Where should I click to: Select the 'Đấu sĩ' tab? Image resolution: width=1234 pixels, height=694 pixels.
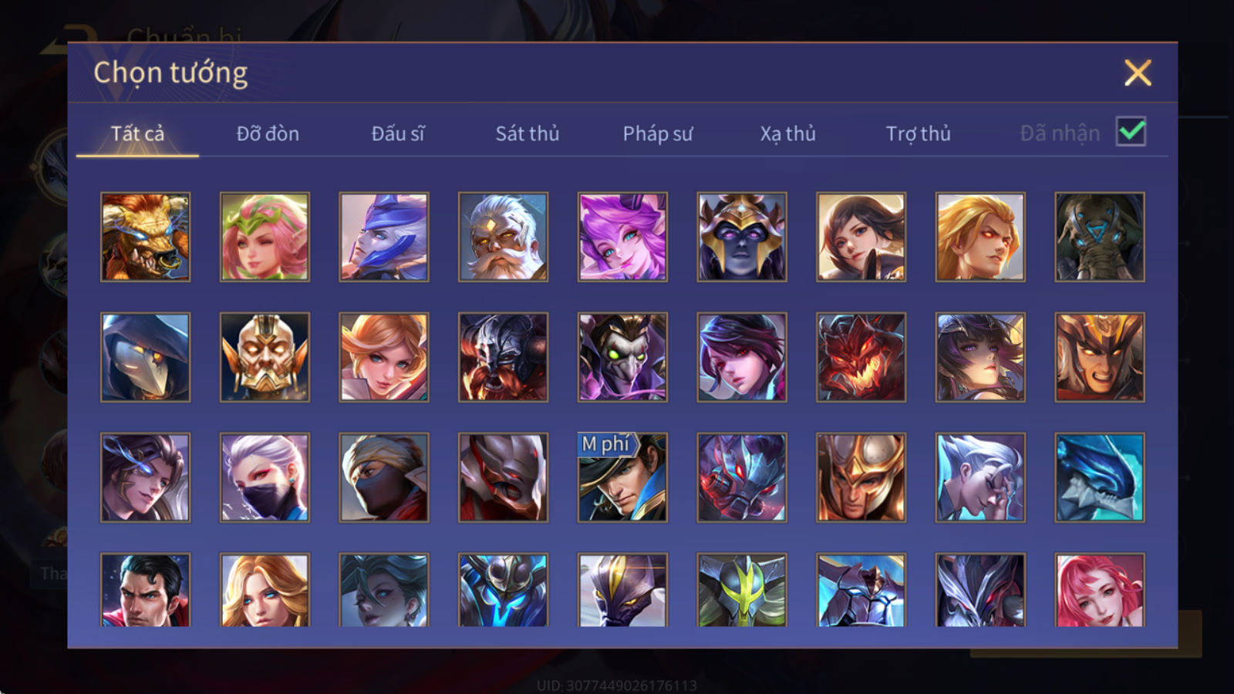[x=398, y=133]
